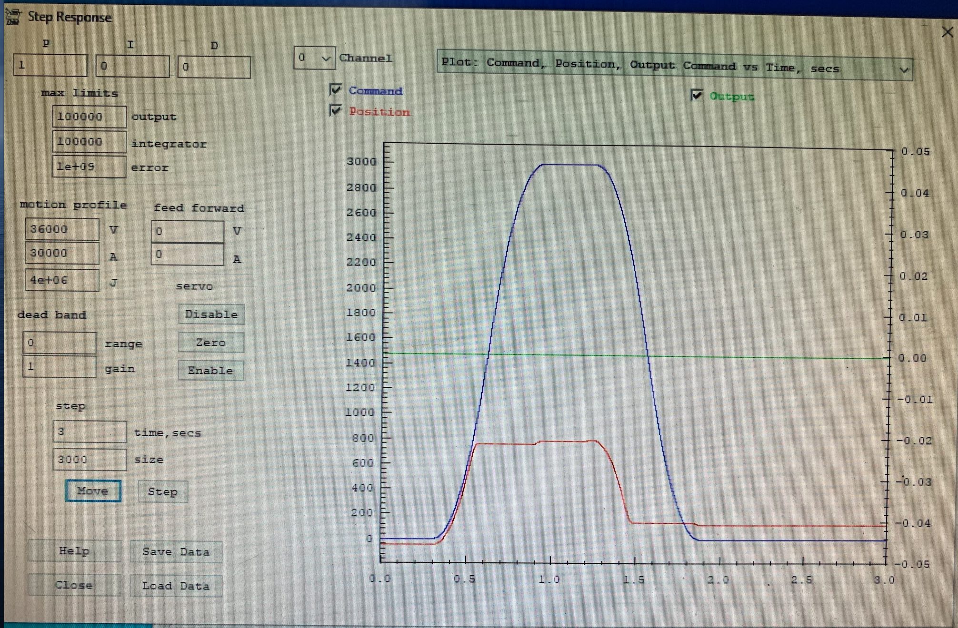Click Load Data button
The height and width of the screenshot is (628, 958).
coord(176,586)
